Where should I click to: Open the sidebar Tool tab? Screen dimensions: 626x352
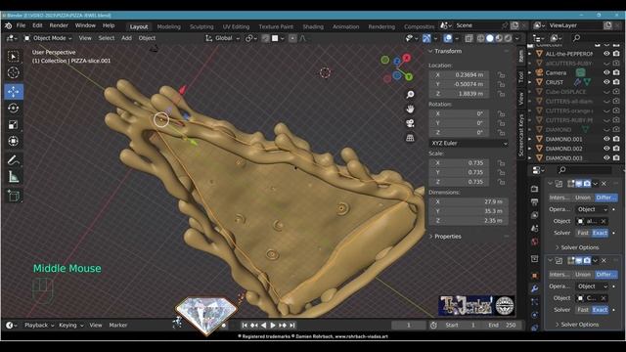point(520,76)
